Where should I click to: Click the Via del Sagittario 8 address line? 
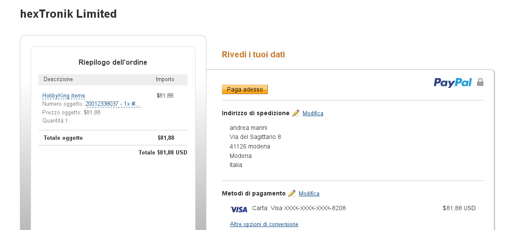point(255,137)
